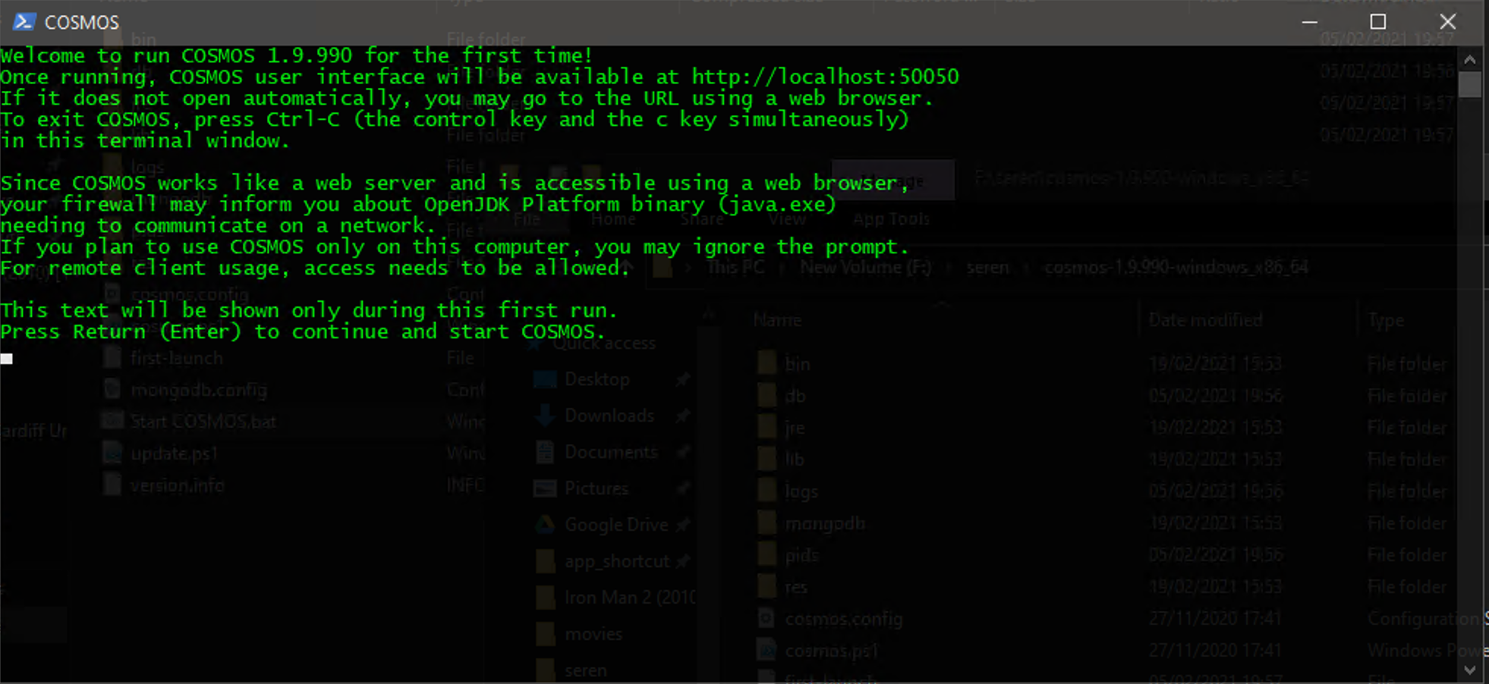Select app_shortcut in Explorer navigation pane
The height and width of the screenshot is (684, 1489).
[617, 561]
